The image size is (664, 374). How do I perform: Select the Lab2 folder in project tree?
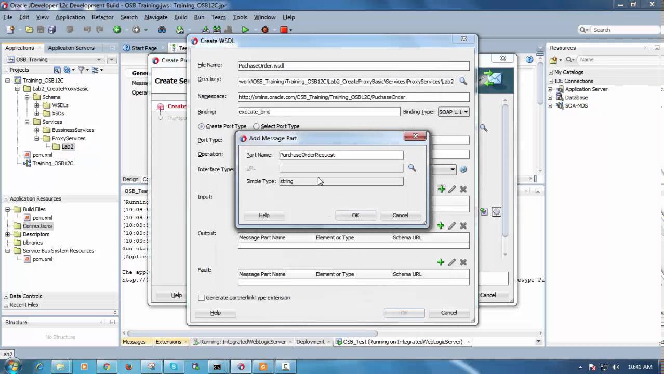[68, 147]
